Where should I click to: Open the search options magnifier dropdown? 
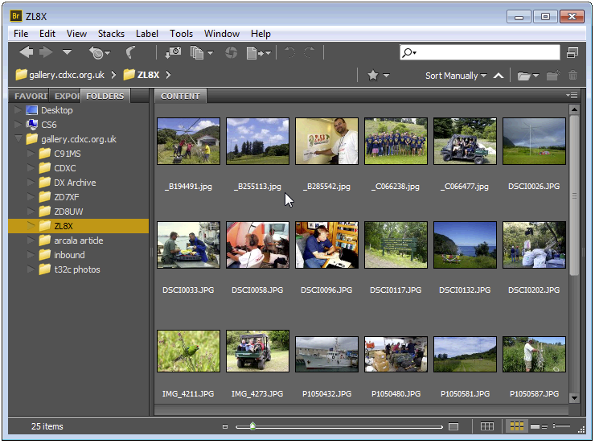coord(409,52)
